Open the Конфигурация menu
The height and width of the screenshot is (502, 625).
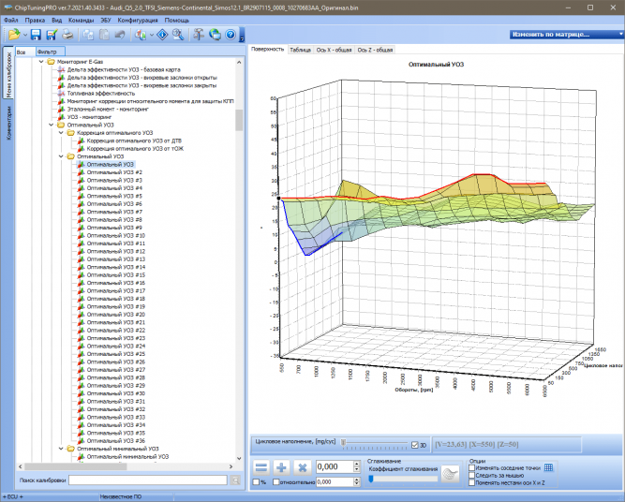click(x=138, y=20)
